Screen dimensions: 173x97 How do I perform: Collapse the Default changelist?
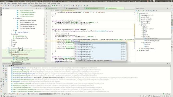pyautogui.click(x=8, y=66)
